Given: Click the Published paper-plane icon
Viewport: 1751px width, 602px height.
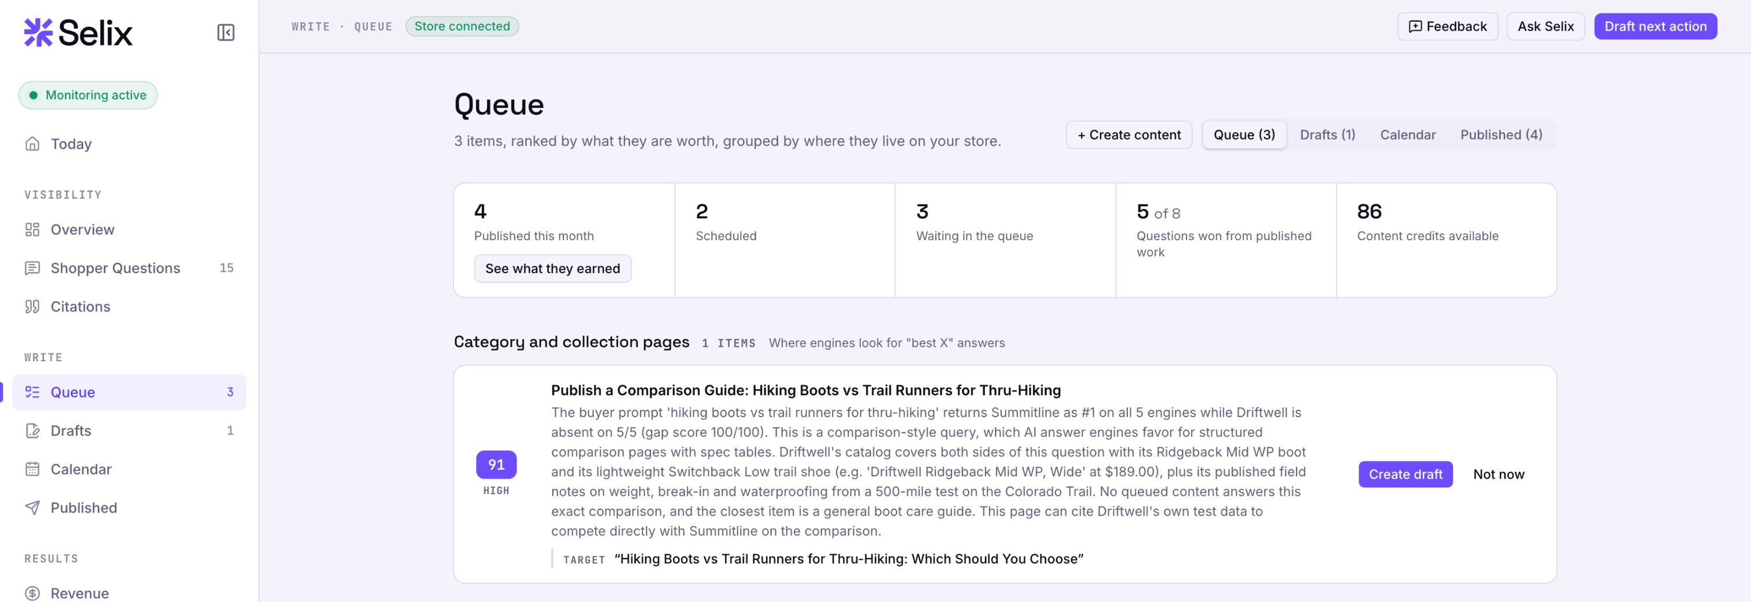Looking at the screenshot, I should [x=32, y=508].
